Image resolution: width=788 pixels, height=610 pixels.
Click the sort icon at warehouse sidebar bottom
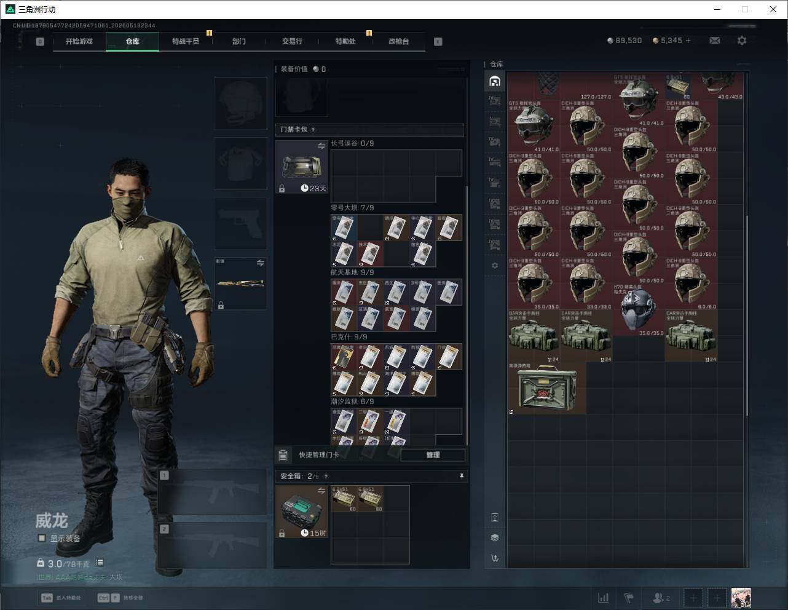tap(495, 558)
